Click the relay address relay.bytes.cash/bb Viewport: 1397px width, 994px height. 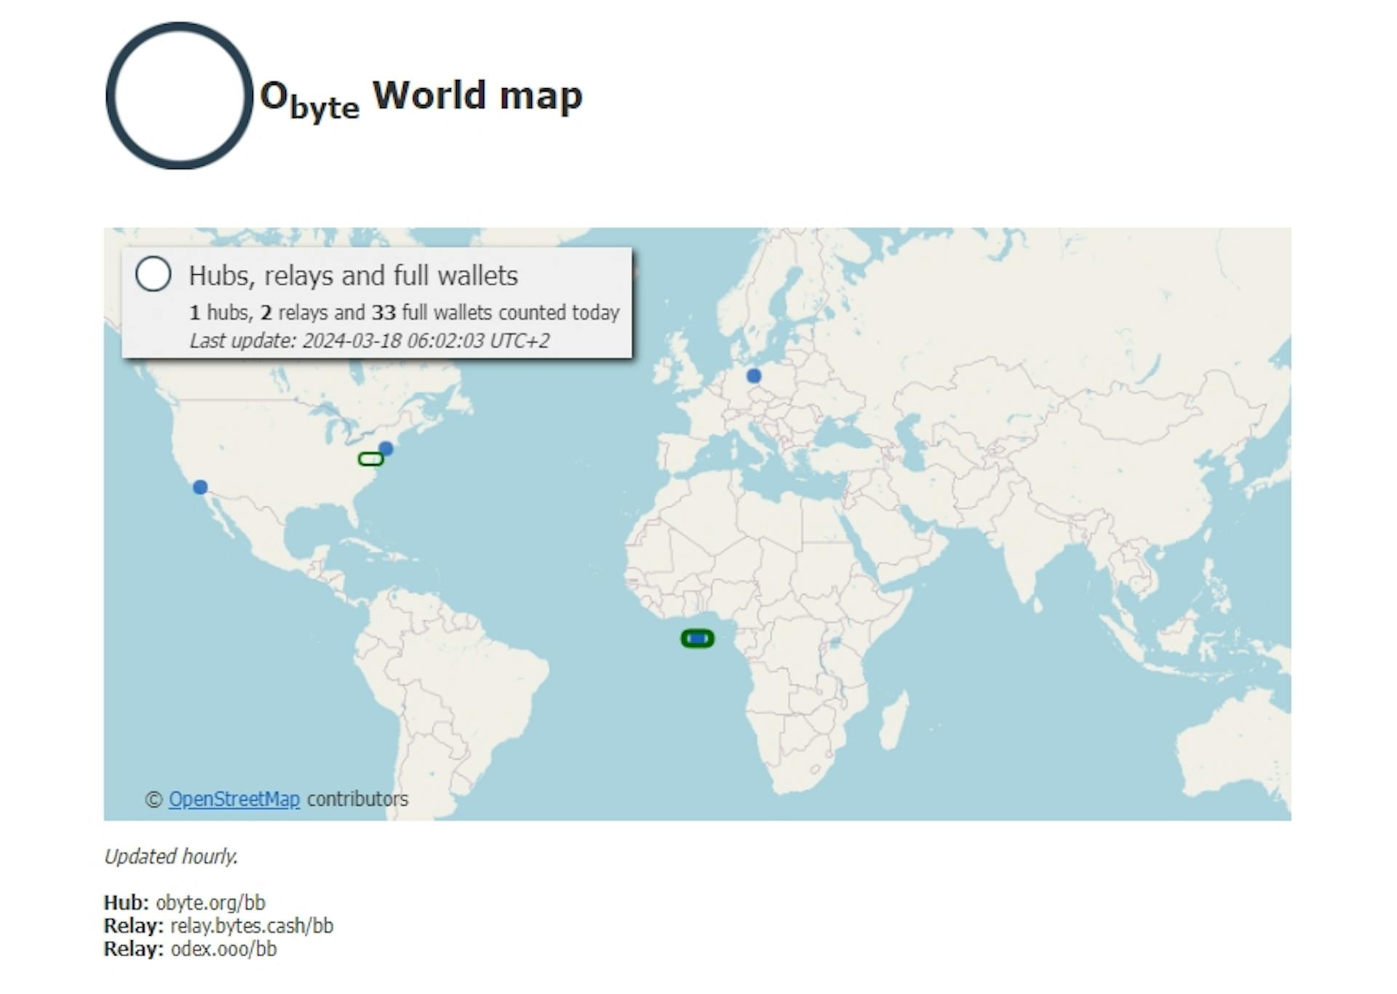252,926
